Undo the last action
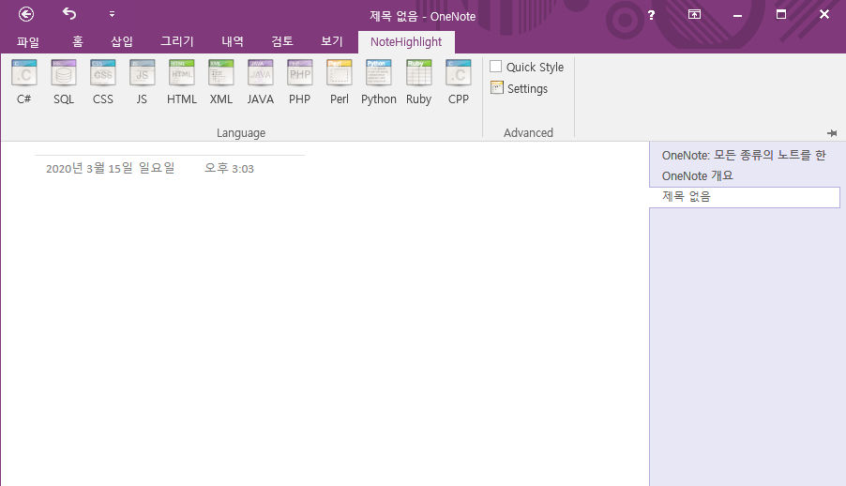Image resolution: width=846 pixels, height=486 pixels. tap(69, 14)
